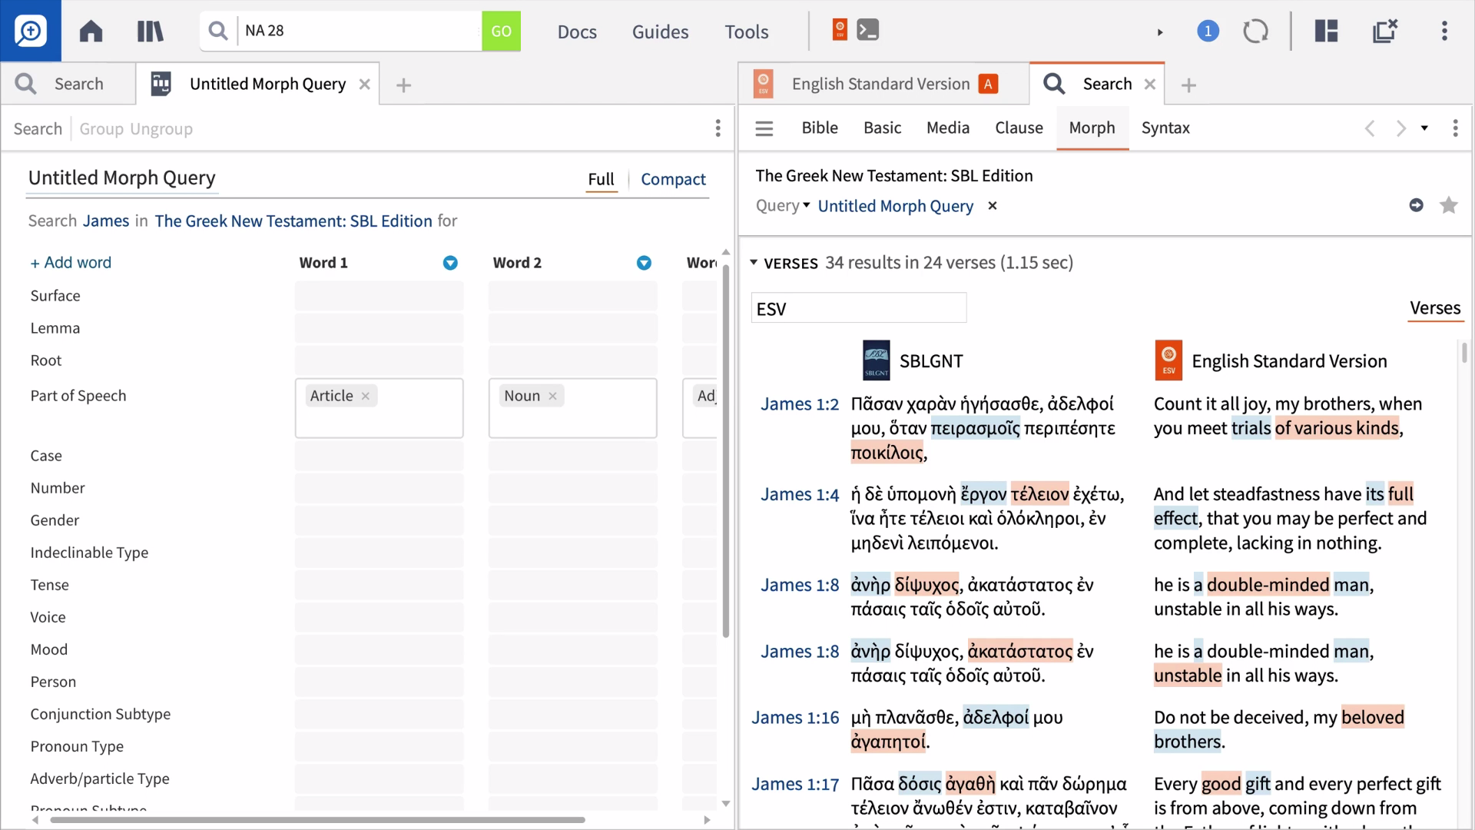
Task: Open the search panel kebab menu
Action: coord(1455,128)
